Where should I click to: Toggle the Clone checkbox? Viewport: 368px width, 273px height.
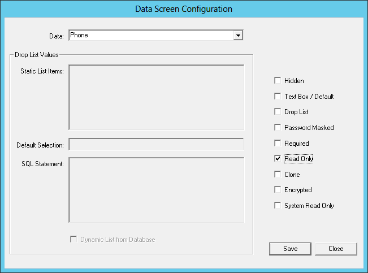coord(278,175)
